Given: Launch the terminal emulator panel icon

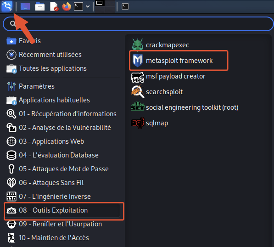Looking at the screenshot, I should [78, 6].
